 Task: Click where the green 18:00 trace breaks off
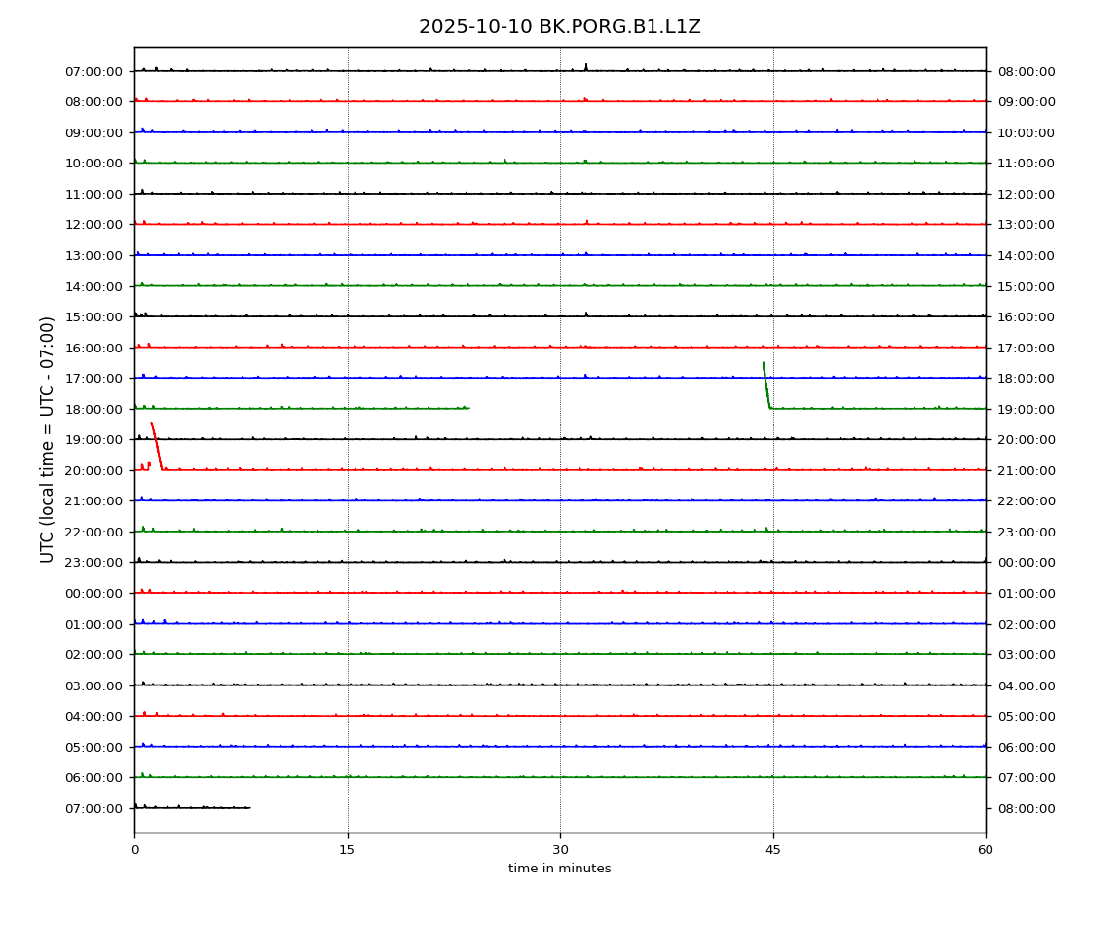coord(468,408)
